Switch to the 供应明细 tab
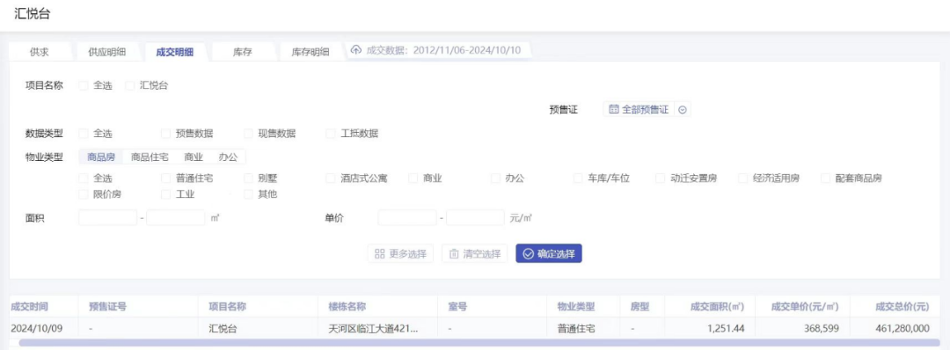Image resolution: width=950 pixels, height=350 pixels. pyautogui.click(x=107, y=52)
